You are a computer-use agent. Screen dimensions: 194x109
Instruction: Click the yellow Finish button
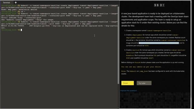127,83
